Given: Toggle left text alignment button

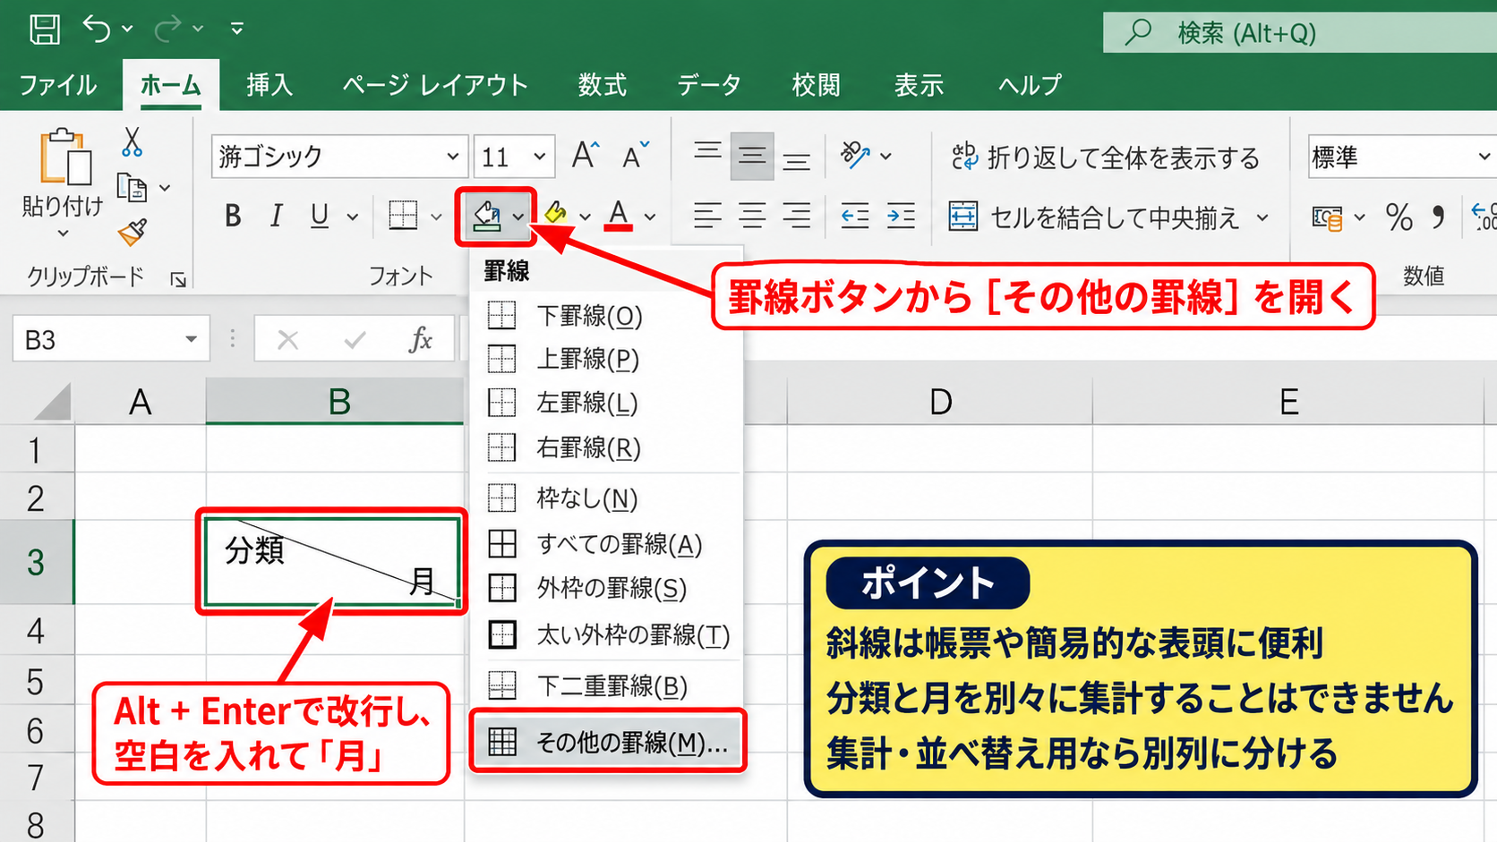Looking at the screenshot, I should coord(707,216).
